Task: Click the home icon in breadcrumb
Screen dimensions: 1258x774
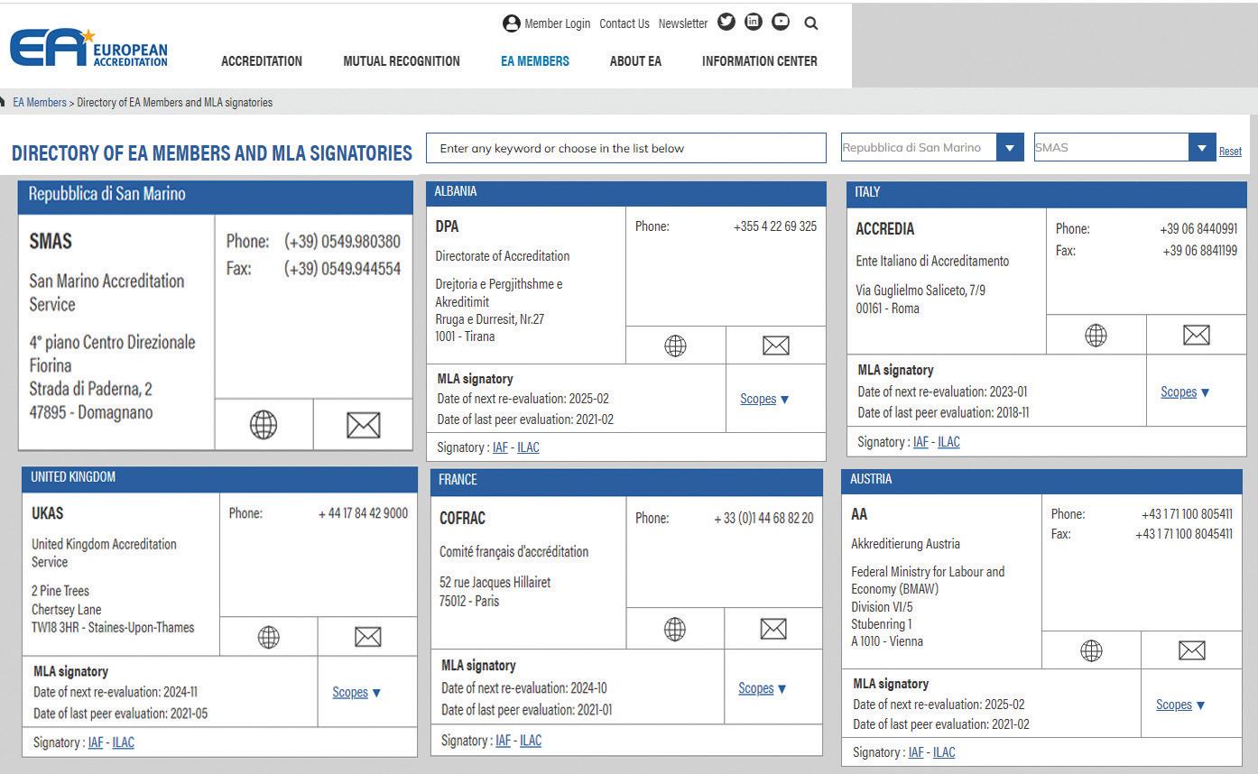Action: click(3, 101)
